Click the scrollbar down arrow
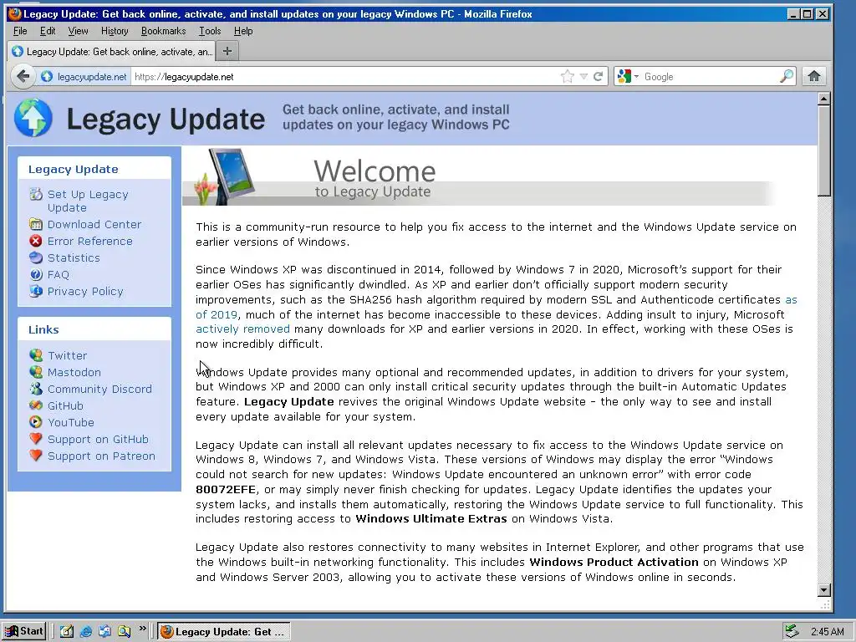This screenshot has width=856, height=642. coord(823,589)
